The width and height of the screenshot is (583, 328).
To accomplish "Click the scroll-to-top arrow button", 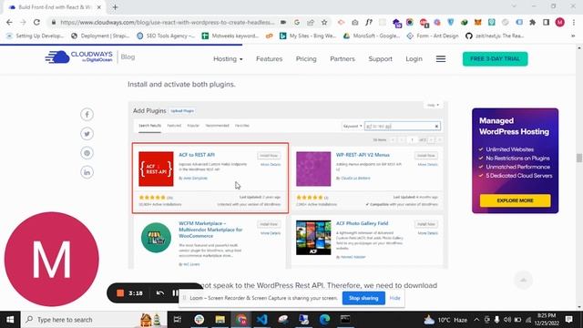I will pyautogui.click(x=523, y=280).
